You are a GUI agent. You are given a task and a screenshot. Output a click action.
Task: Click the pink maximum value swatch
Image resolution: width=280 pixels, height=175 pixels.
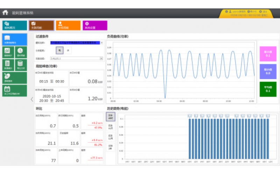268,54
